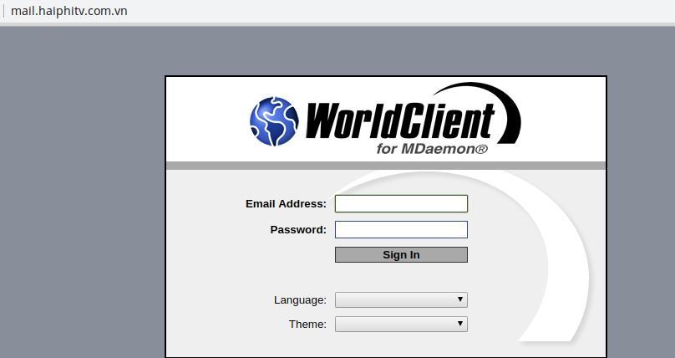Image resolution: width=675 pixels, height=358 pixels.
Task: Click the 'Language:' label
Action: click(x=300, y=299)
